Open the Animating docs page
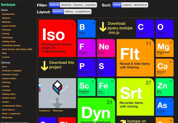 (x=7, y=38)
